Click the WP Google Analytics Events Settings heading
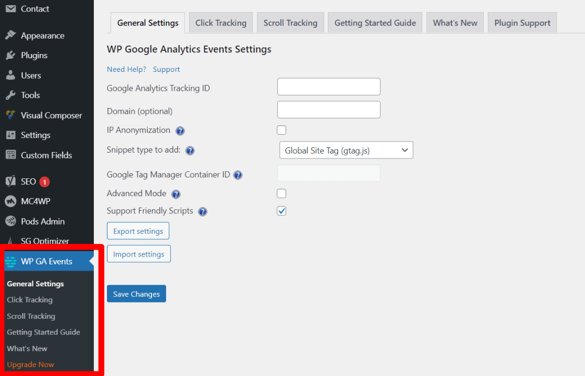585x376 pixels. [189, 49]
